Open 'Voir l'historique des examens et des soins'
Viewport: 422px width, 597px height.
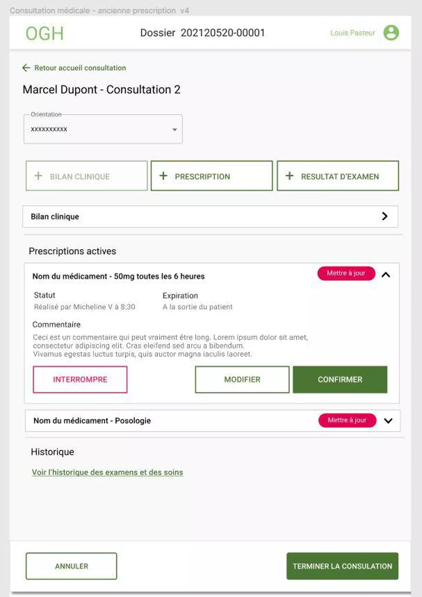click(107, 472)
